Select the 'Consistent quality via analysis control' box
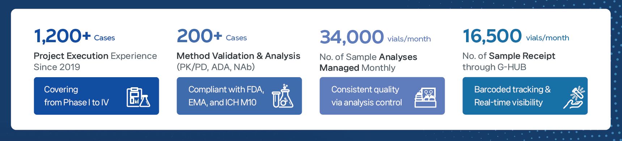The height and width of the screenshot is (141, 622). click(x=382, y=96)
